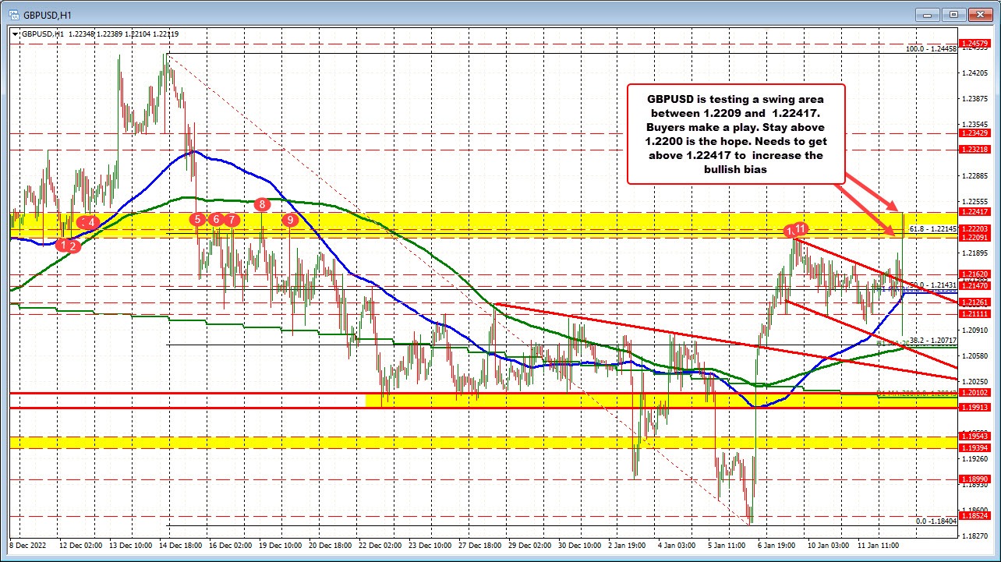Click the red 1.18524 price label

(x=974, y=516)
